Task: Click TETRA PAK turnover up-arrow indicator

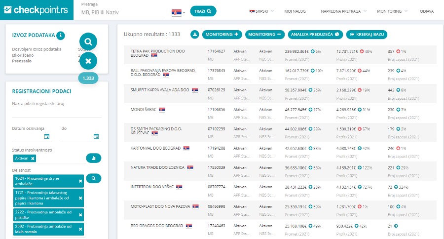Action: (313, 51)
